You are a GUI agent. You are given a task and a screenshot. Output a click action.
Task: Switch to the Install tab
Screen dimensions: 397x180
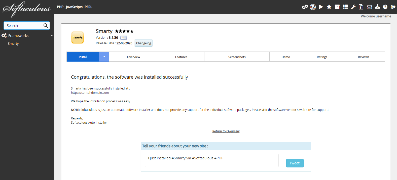coord(83,57)
